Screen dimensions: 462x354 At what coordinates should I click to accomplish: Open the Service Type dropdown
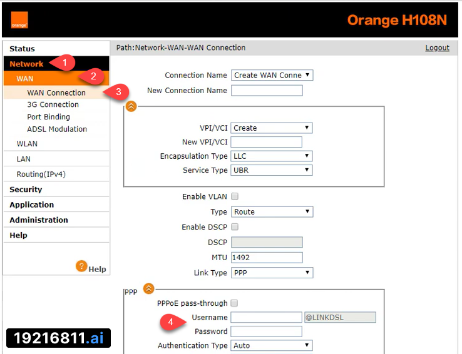click(x=271, y=170)
